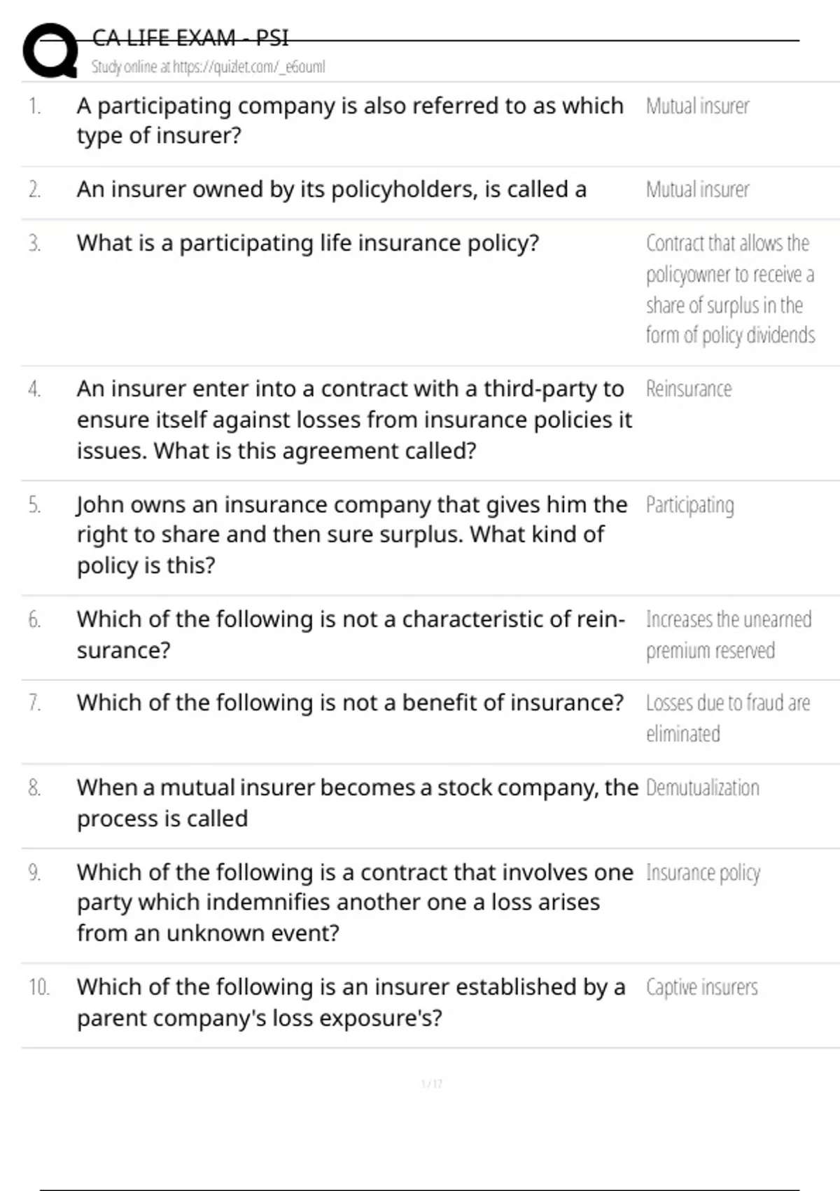Select question 2 about insurer owned by policyholders
The height and width of the screenshot is (1191, 840).
pyautogui.click(x=331, y=190)
